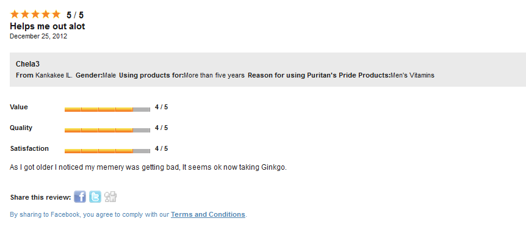Click the Kankakee IL. location text

(54, 75)
